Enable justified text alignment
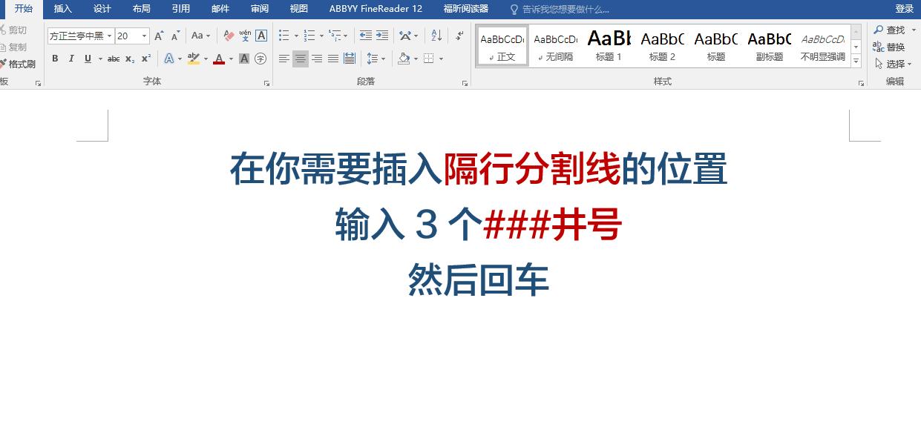 pos(332,59)
